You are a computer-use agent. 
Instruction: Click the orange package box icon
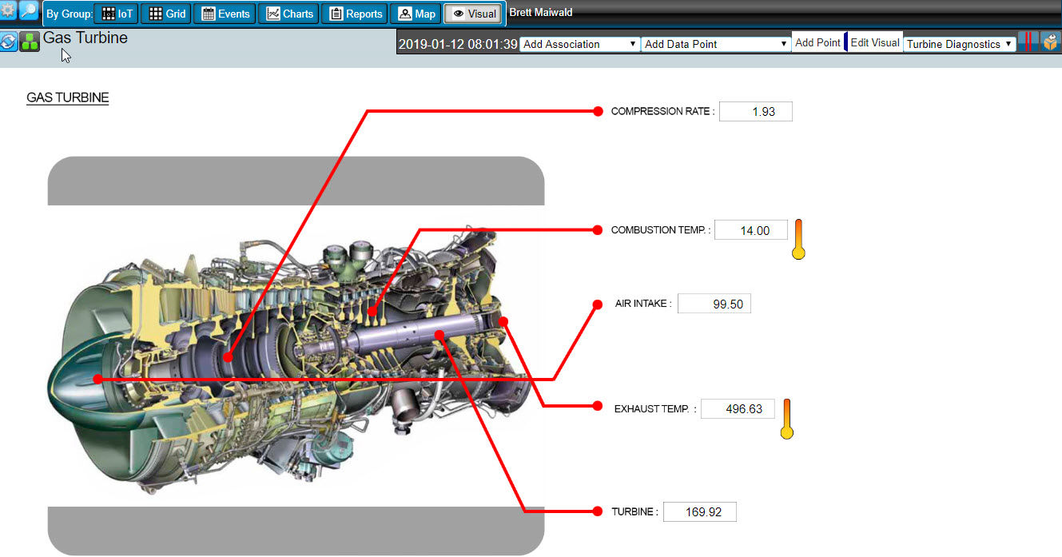1050,42
